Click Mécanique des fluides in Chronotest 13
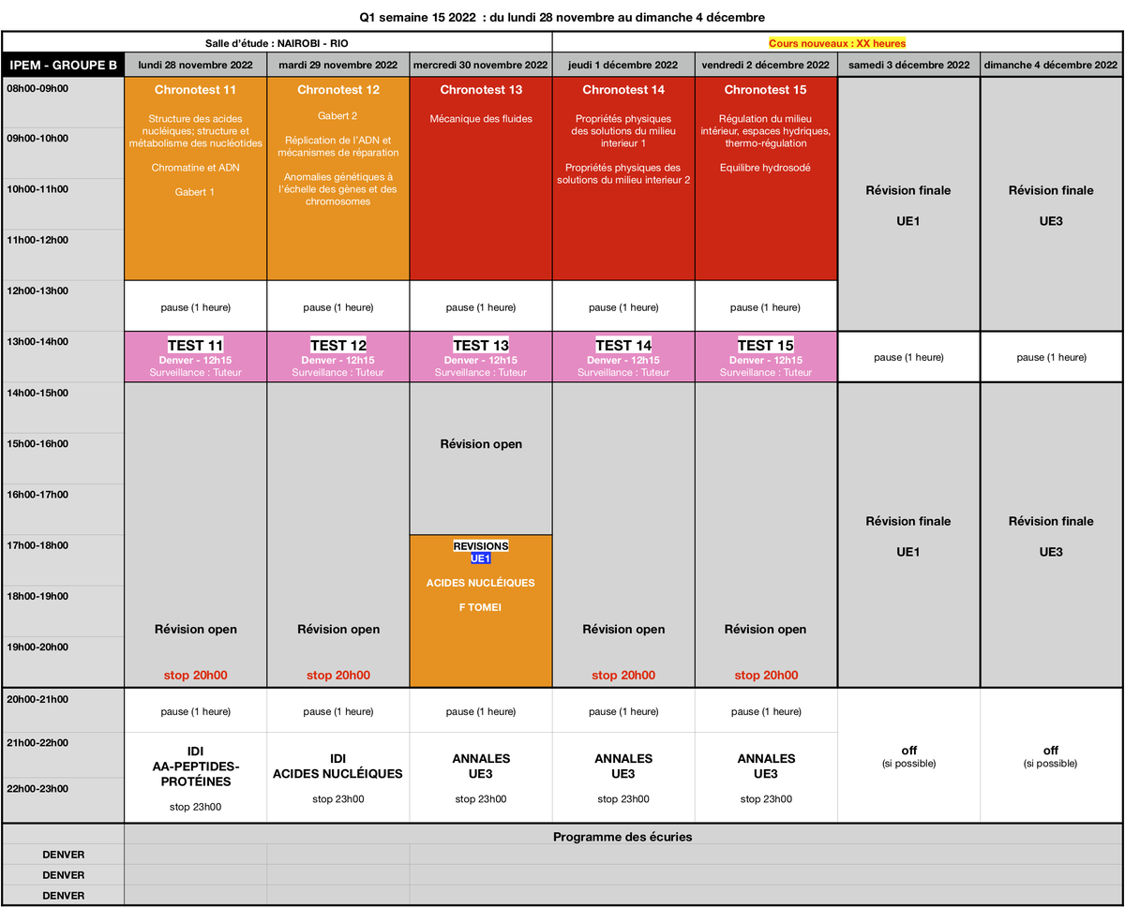 click(x=481, y=119)
